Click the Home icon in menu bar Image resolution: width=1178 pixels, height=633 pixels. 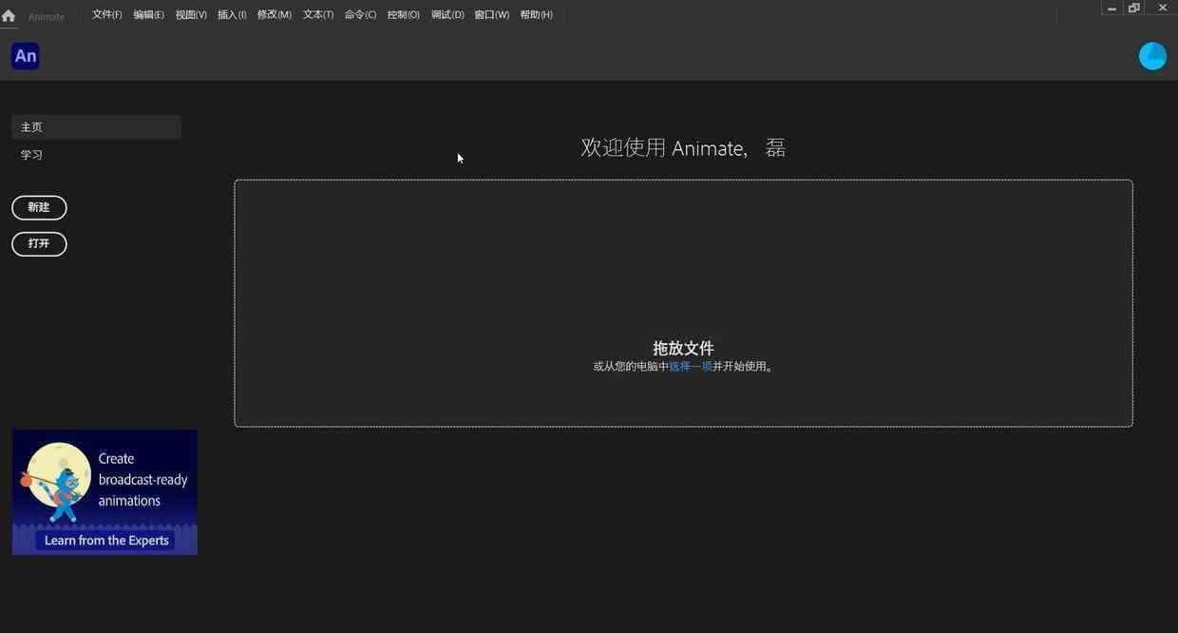[9, 15]
